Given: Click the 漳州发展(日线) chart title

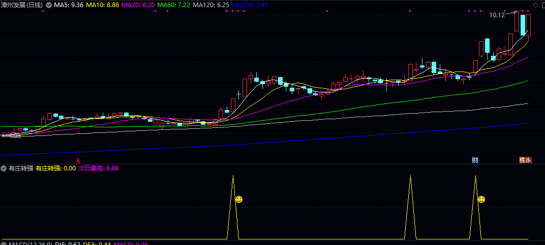Looking at the screenshot, I should (x=22, y=5).
